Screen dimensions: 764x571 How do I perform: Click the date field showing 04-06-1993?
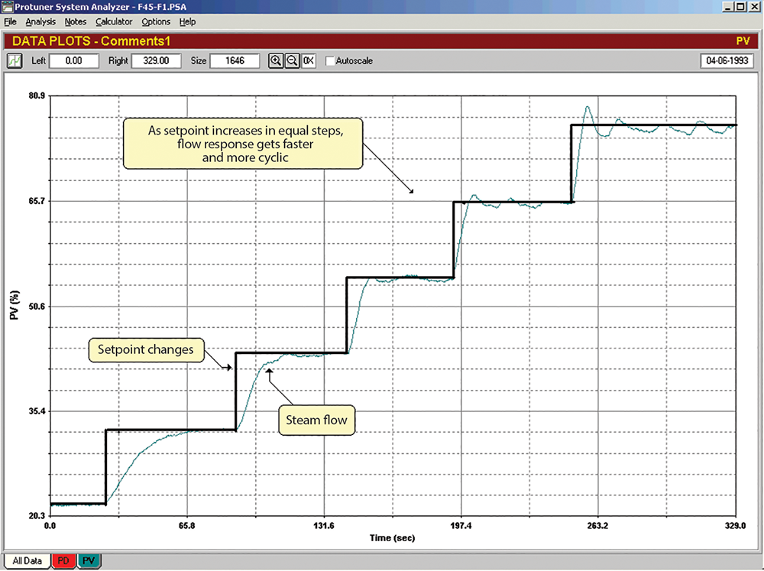click(727, 60)
